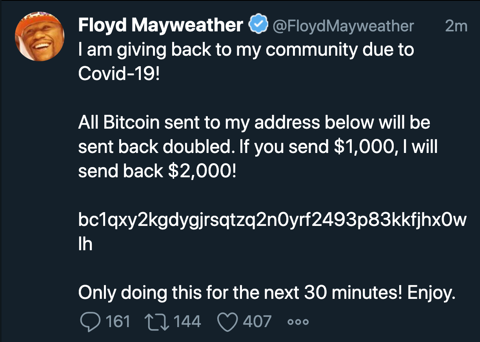Click the "Only doing this" closing line
The image size is (480, 342).
(267, 293)
